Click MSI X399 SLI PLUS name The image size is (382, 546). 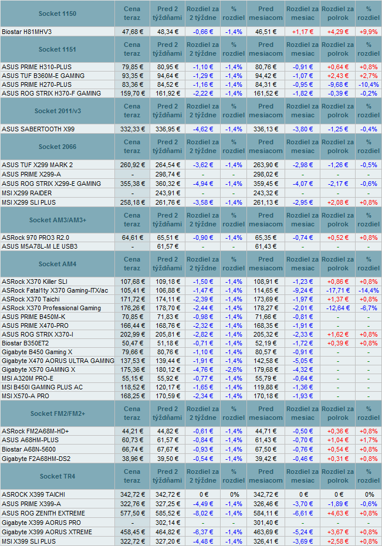[x=29, y=541]
